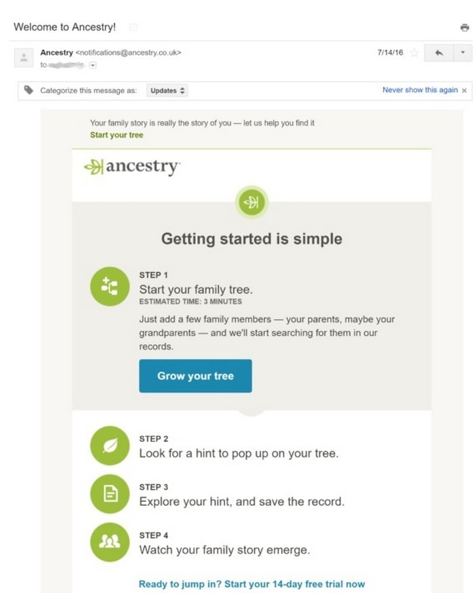Screen dimensions: 473x593
Task: Click the Step 2 leaf hint icon
Action: (x=110, y=446)
